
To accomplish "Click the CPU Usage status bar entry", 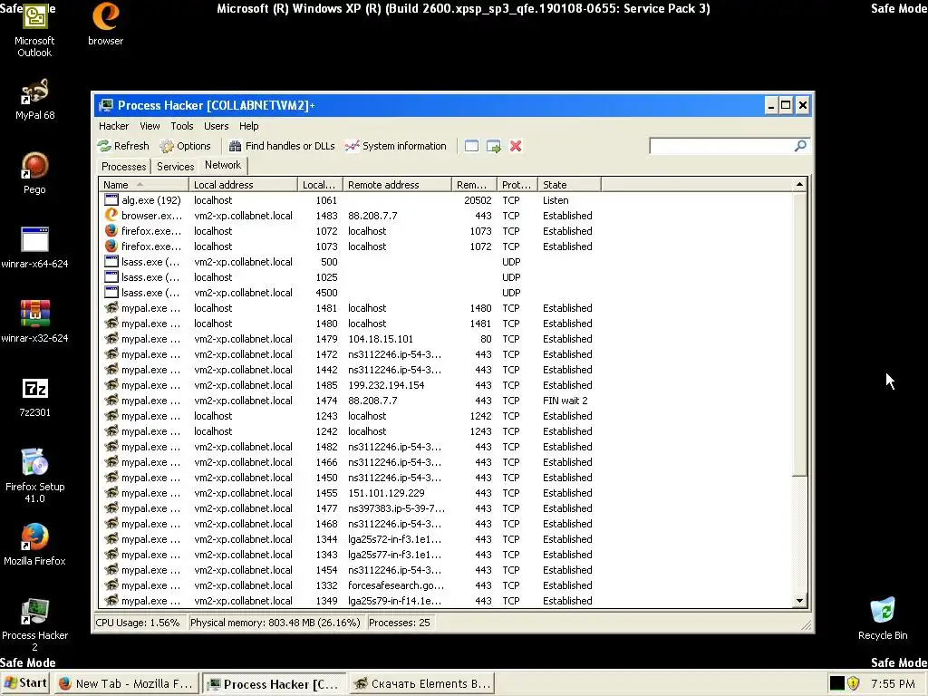I will click(138, 623).
